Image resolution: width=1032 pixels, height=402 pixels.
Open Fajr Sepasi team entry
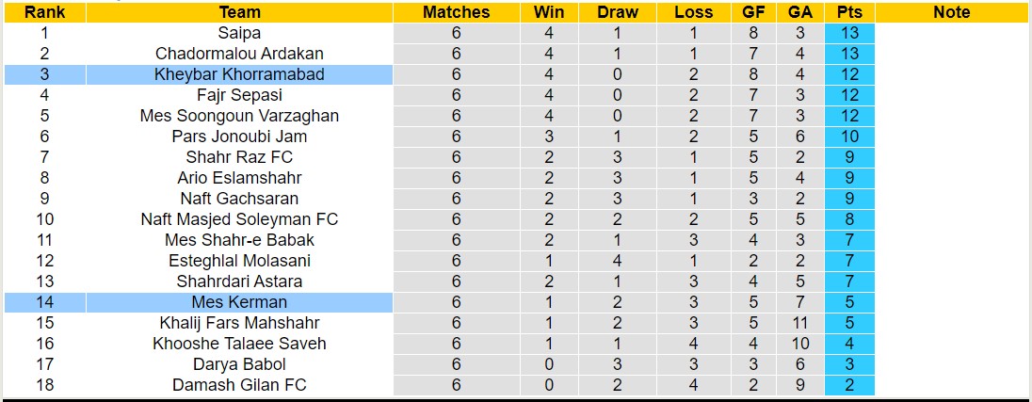point(239,95)
